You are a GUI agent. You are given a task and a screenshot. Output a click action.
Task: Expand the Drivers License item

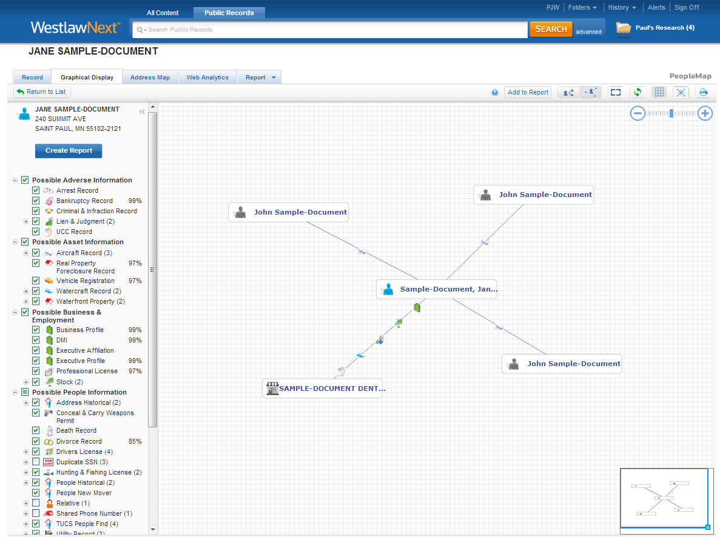coord(26,452)
